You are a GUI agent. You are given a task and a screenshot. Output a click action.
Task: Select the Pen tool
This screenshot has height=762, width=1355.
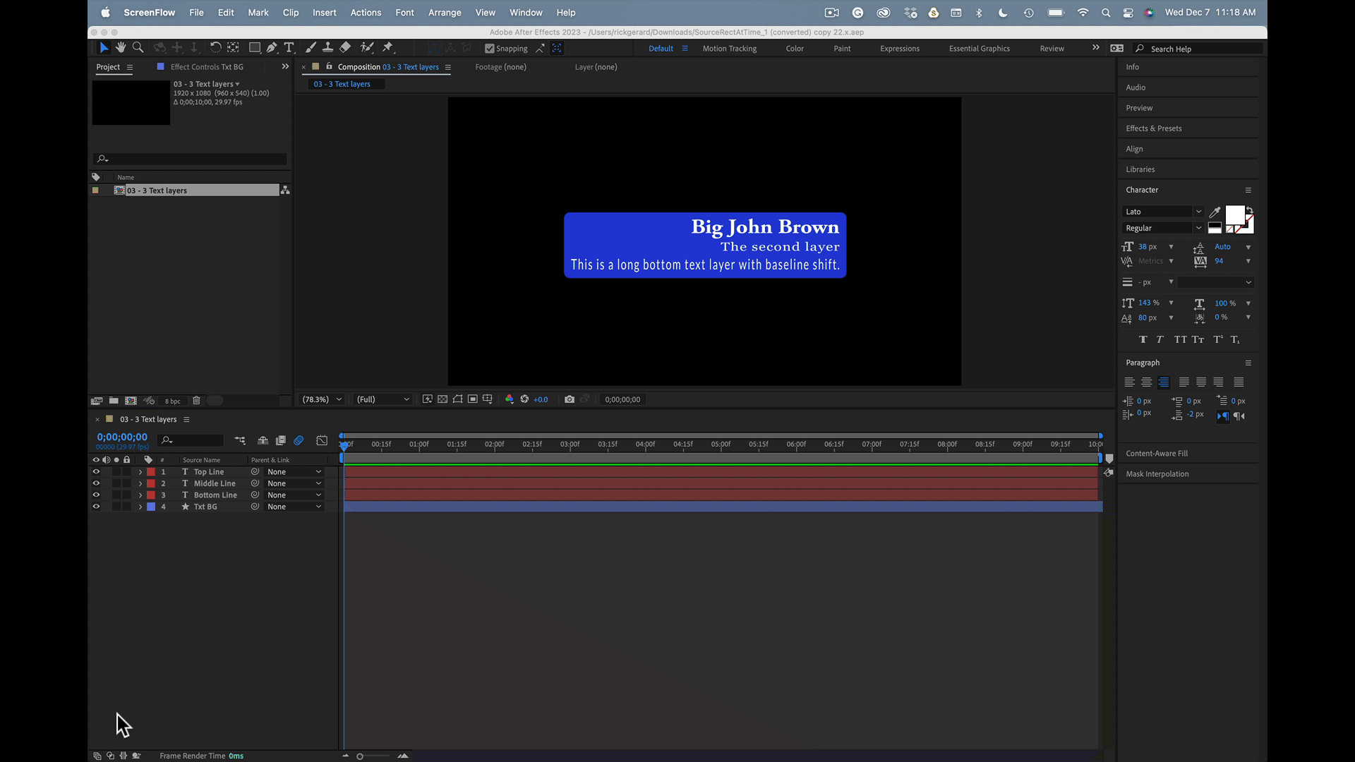click(272, 47)
